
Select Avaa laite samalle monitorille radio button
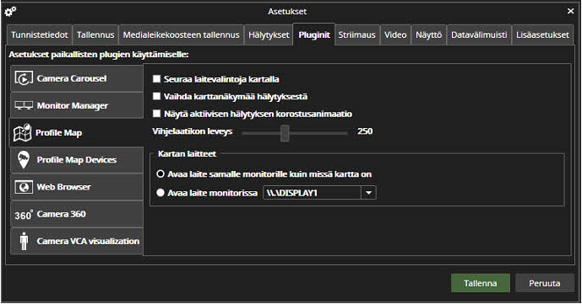pos(160,173)
